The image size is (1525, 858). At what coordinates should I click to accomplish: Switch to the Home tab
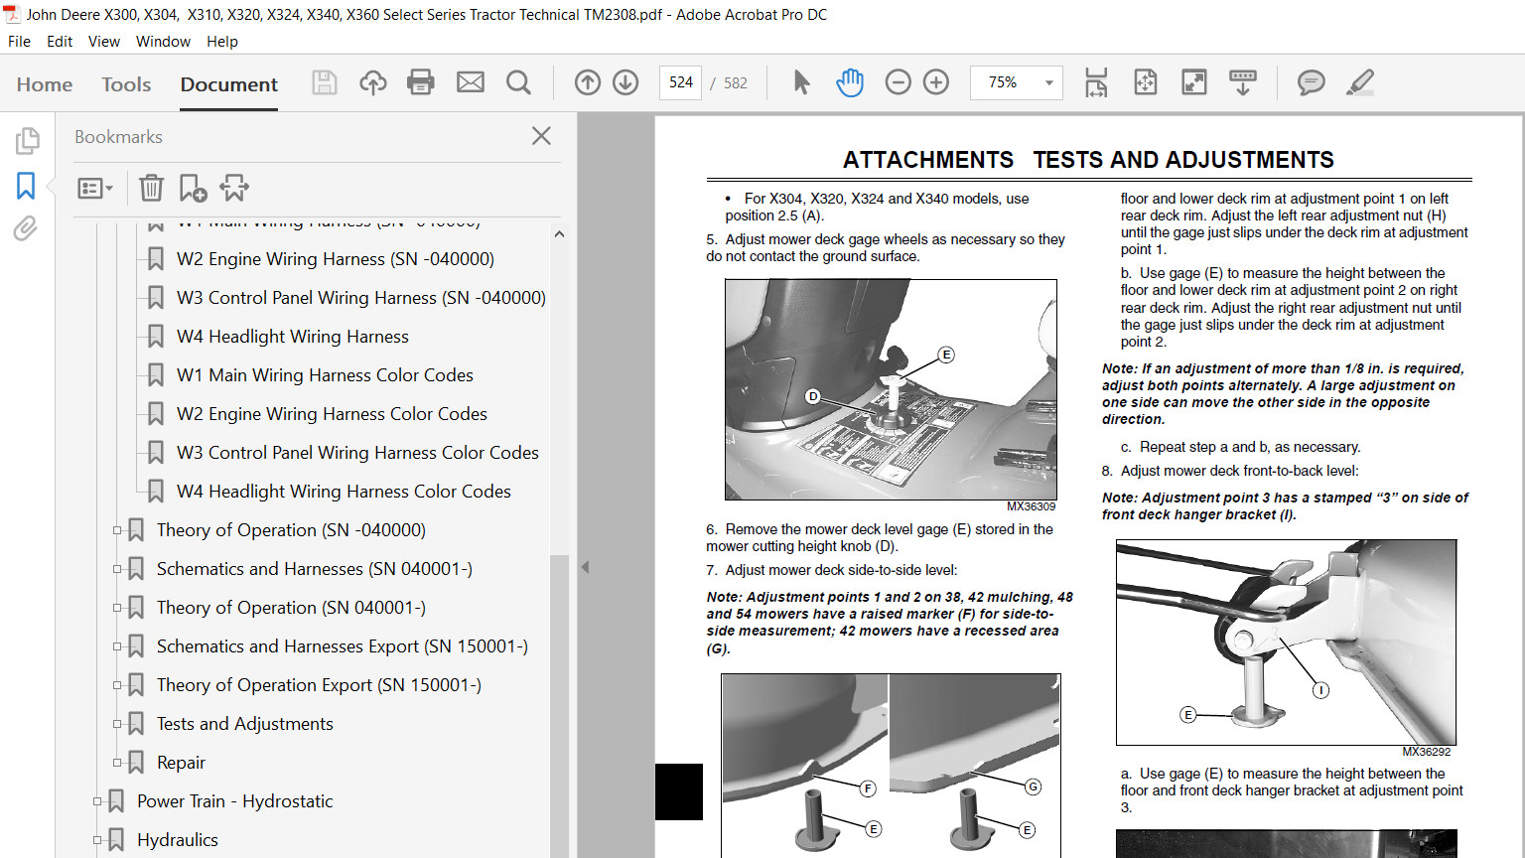[x=45, y=84]
